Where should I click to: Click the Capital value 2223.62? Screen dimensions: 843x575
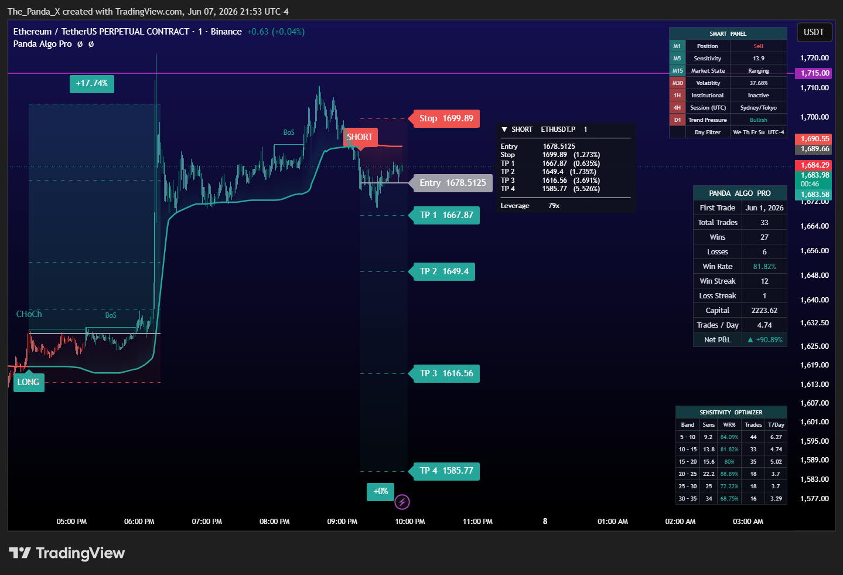coord(764,311)
